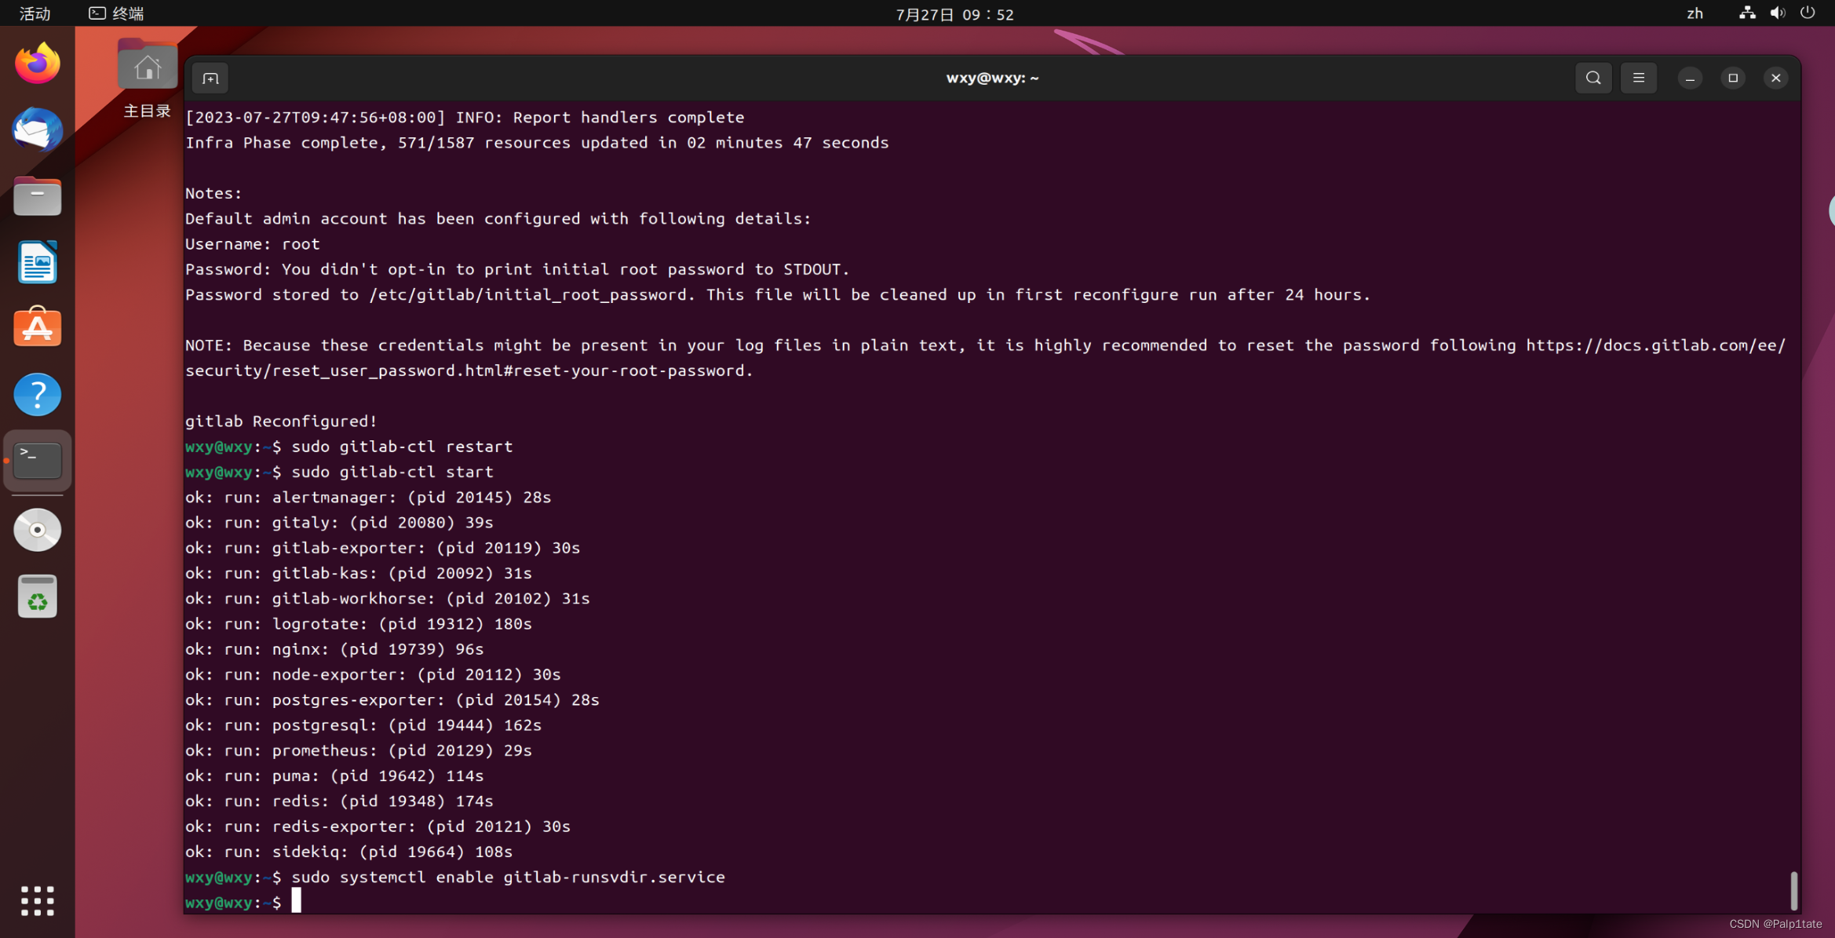
Task: Click the 'redis: (pid 19348)' line
Action: (339, 801)
